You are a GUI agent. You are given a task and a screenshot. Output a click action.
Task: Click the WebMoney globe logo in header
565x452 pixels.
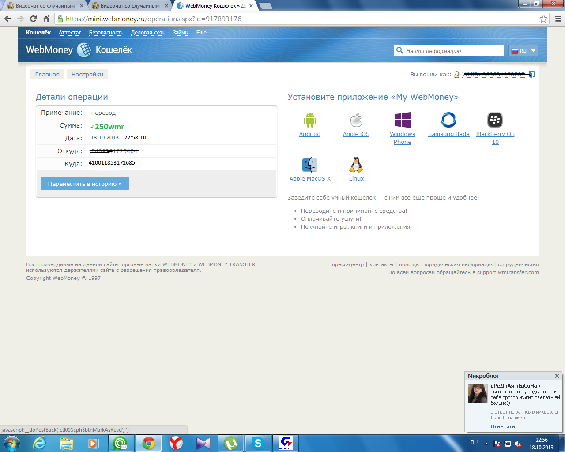tap(84, 50)
